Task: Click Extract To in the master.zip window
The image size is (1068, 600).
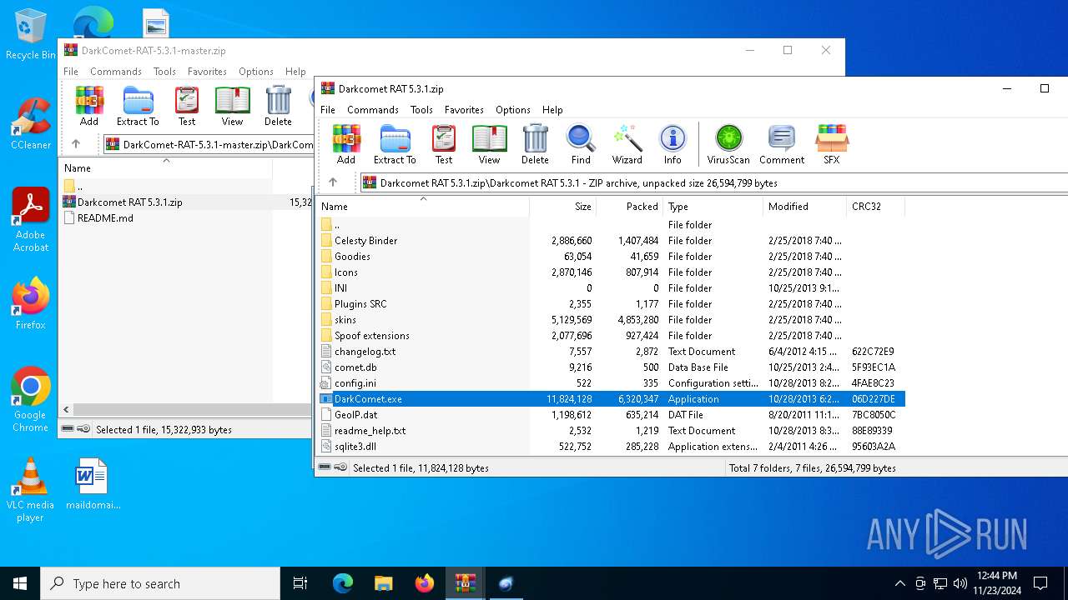Action: tap(138, 106)
